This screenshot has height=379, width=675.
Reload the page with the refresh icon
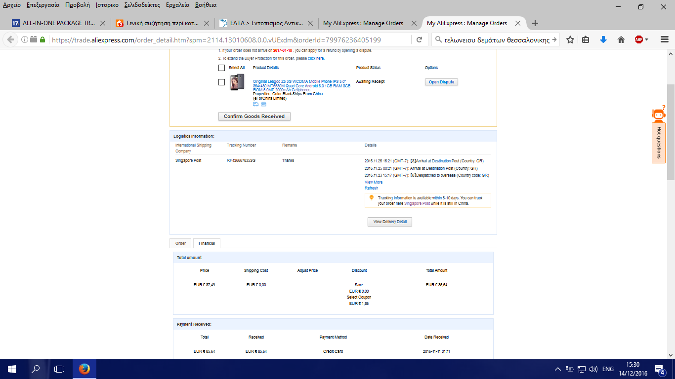[x=419, y=40]
